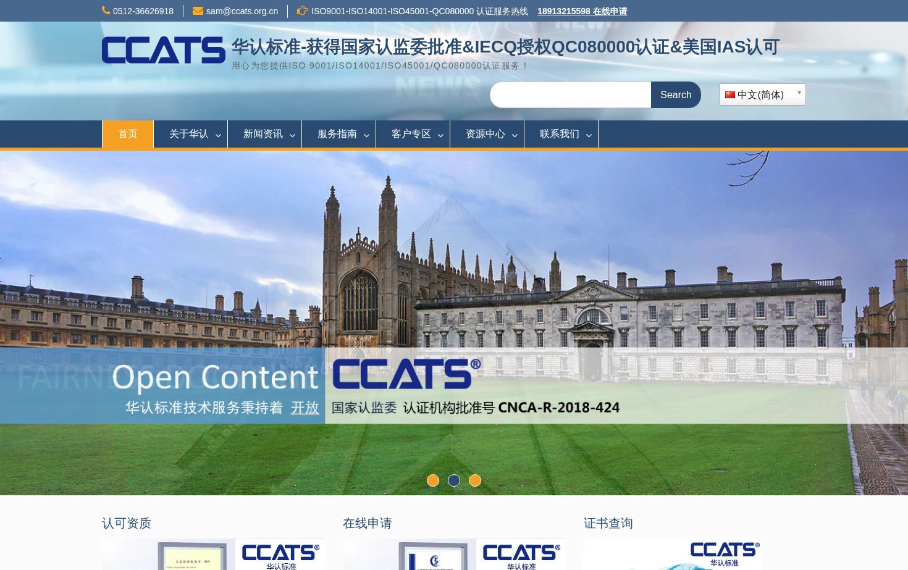908x570 pixels.
Task: Select the first slider dot
Action: coord(433,480)
